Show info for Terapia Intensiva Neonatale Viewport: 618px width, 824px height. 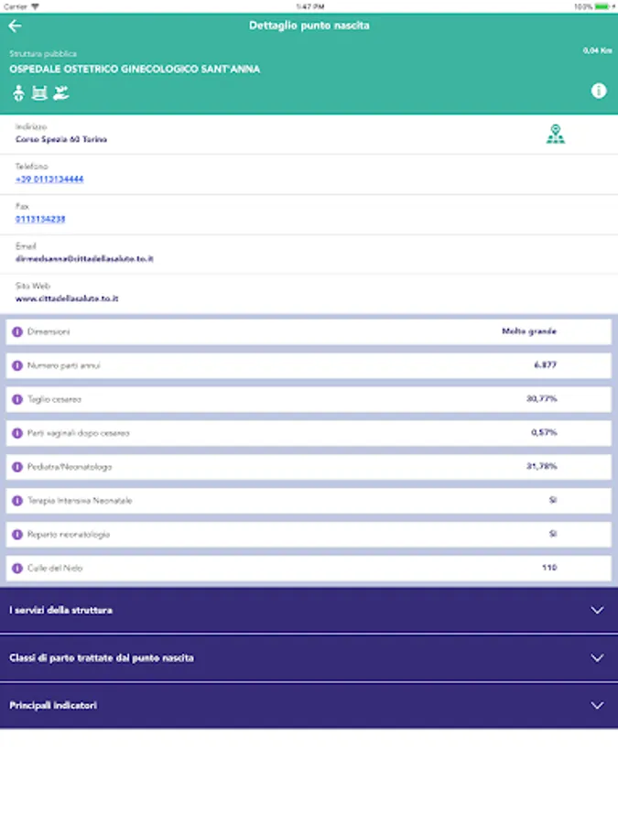16,501
